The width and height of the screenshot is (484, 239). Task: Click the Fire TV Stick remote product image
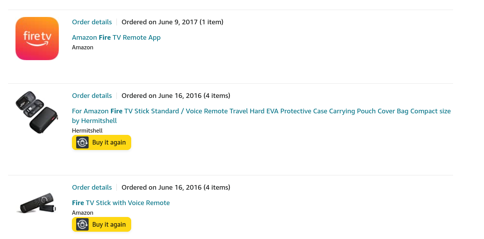coord(37,203)
